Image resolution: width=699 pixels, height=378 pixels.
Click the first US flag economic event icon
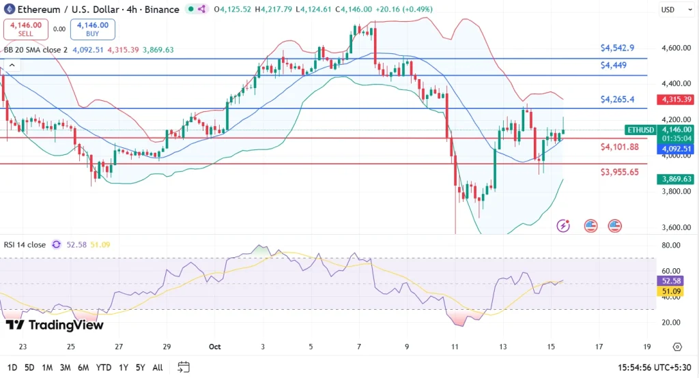pos(590,225)
